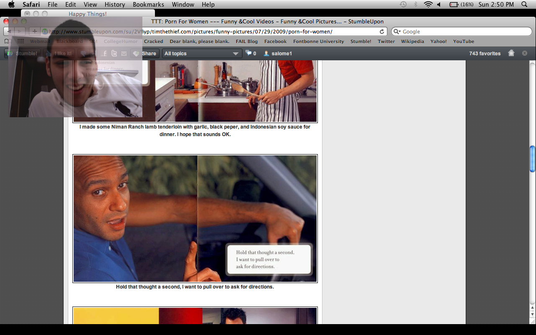Click the Spotlight magnifying glass icon
536x335 pixels.
pos(524,5)
